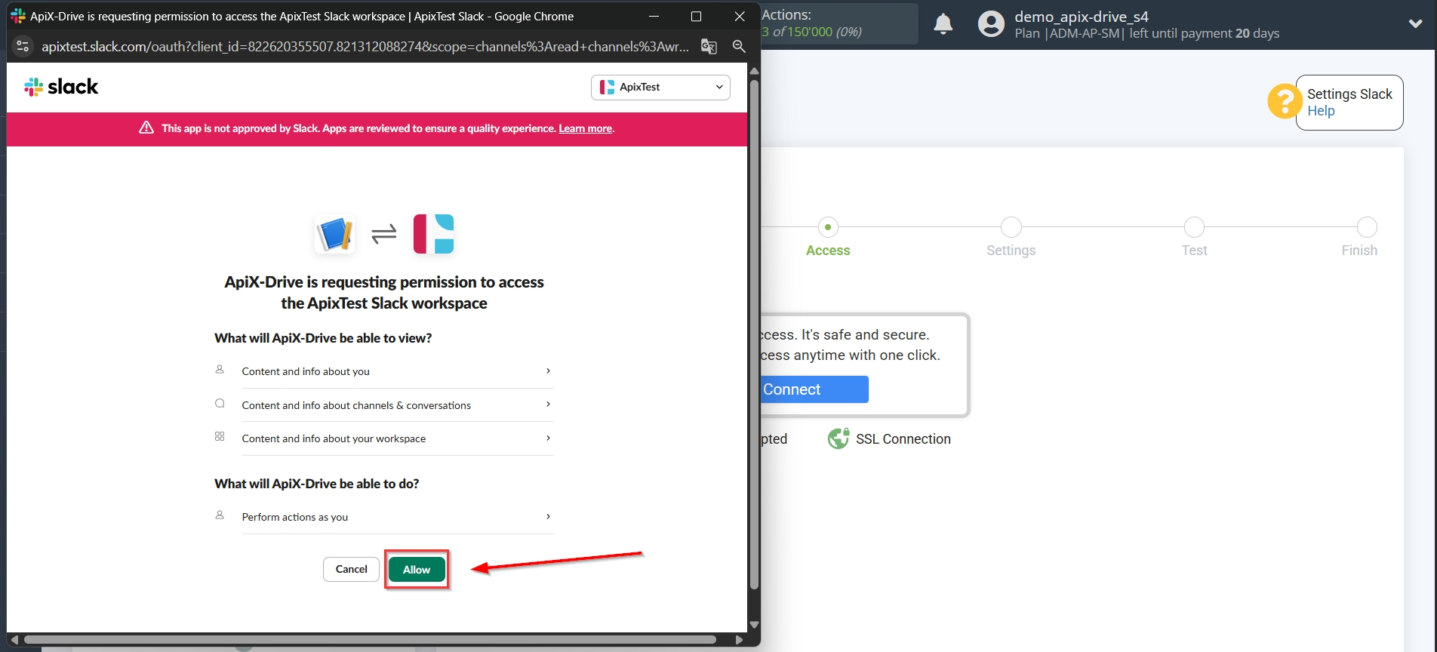Click the Slack favicon in the title bar
This screenshot has height=652, width=1437.
point(18,16)
